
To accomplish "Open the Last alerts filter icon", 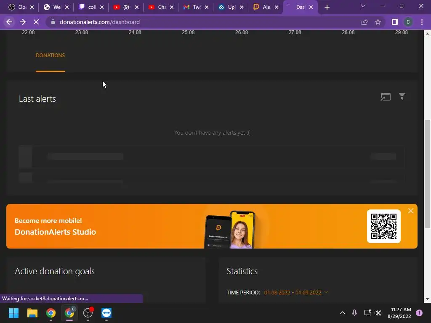I will click(402, 96).
